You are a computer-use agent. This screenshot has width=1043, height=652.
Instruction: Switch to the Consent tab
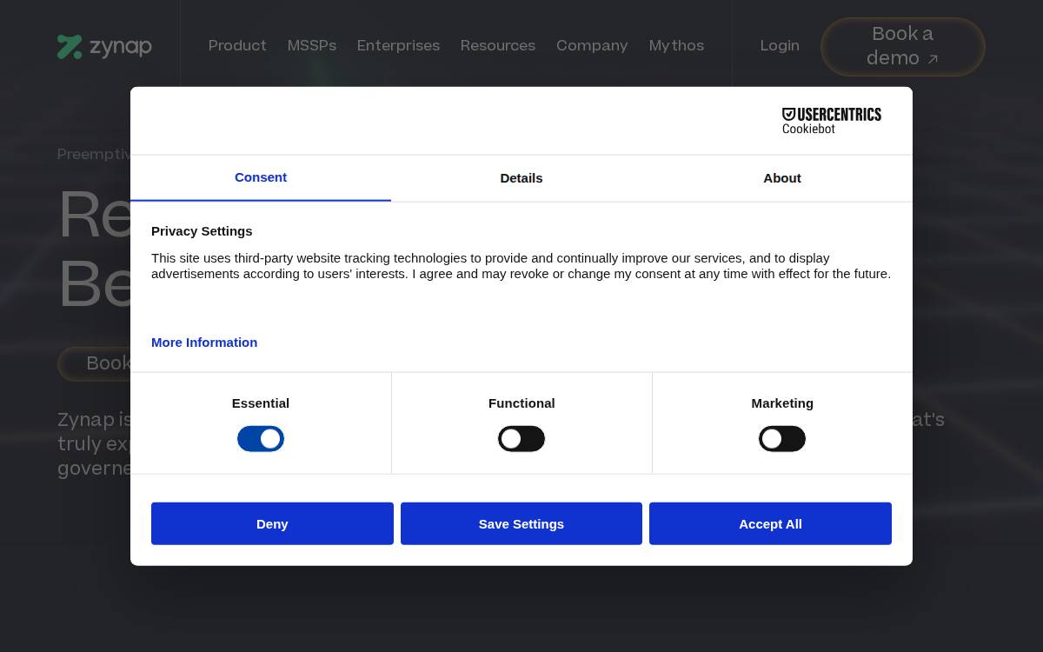click(x=261, y=178)
